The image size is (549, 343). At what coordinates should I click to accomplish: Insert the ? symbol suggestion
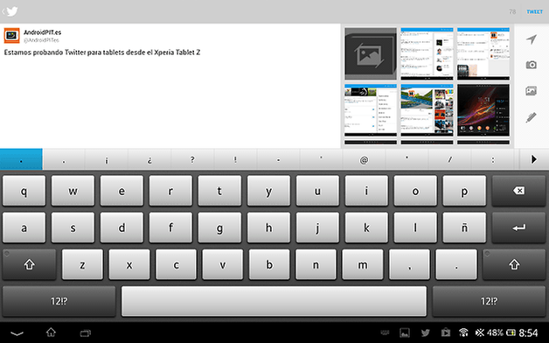coord(192,160)
